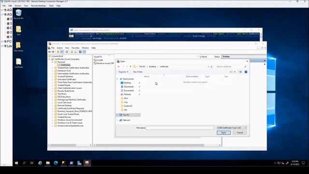
Task: Click Cancel button in dialog
Action: 240,133
